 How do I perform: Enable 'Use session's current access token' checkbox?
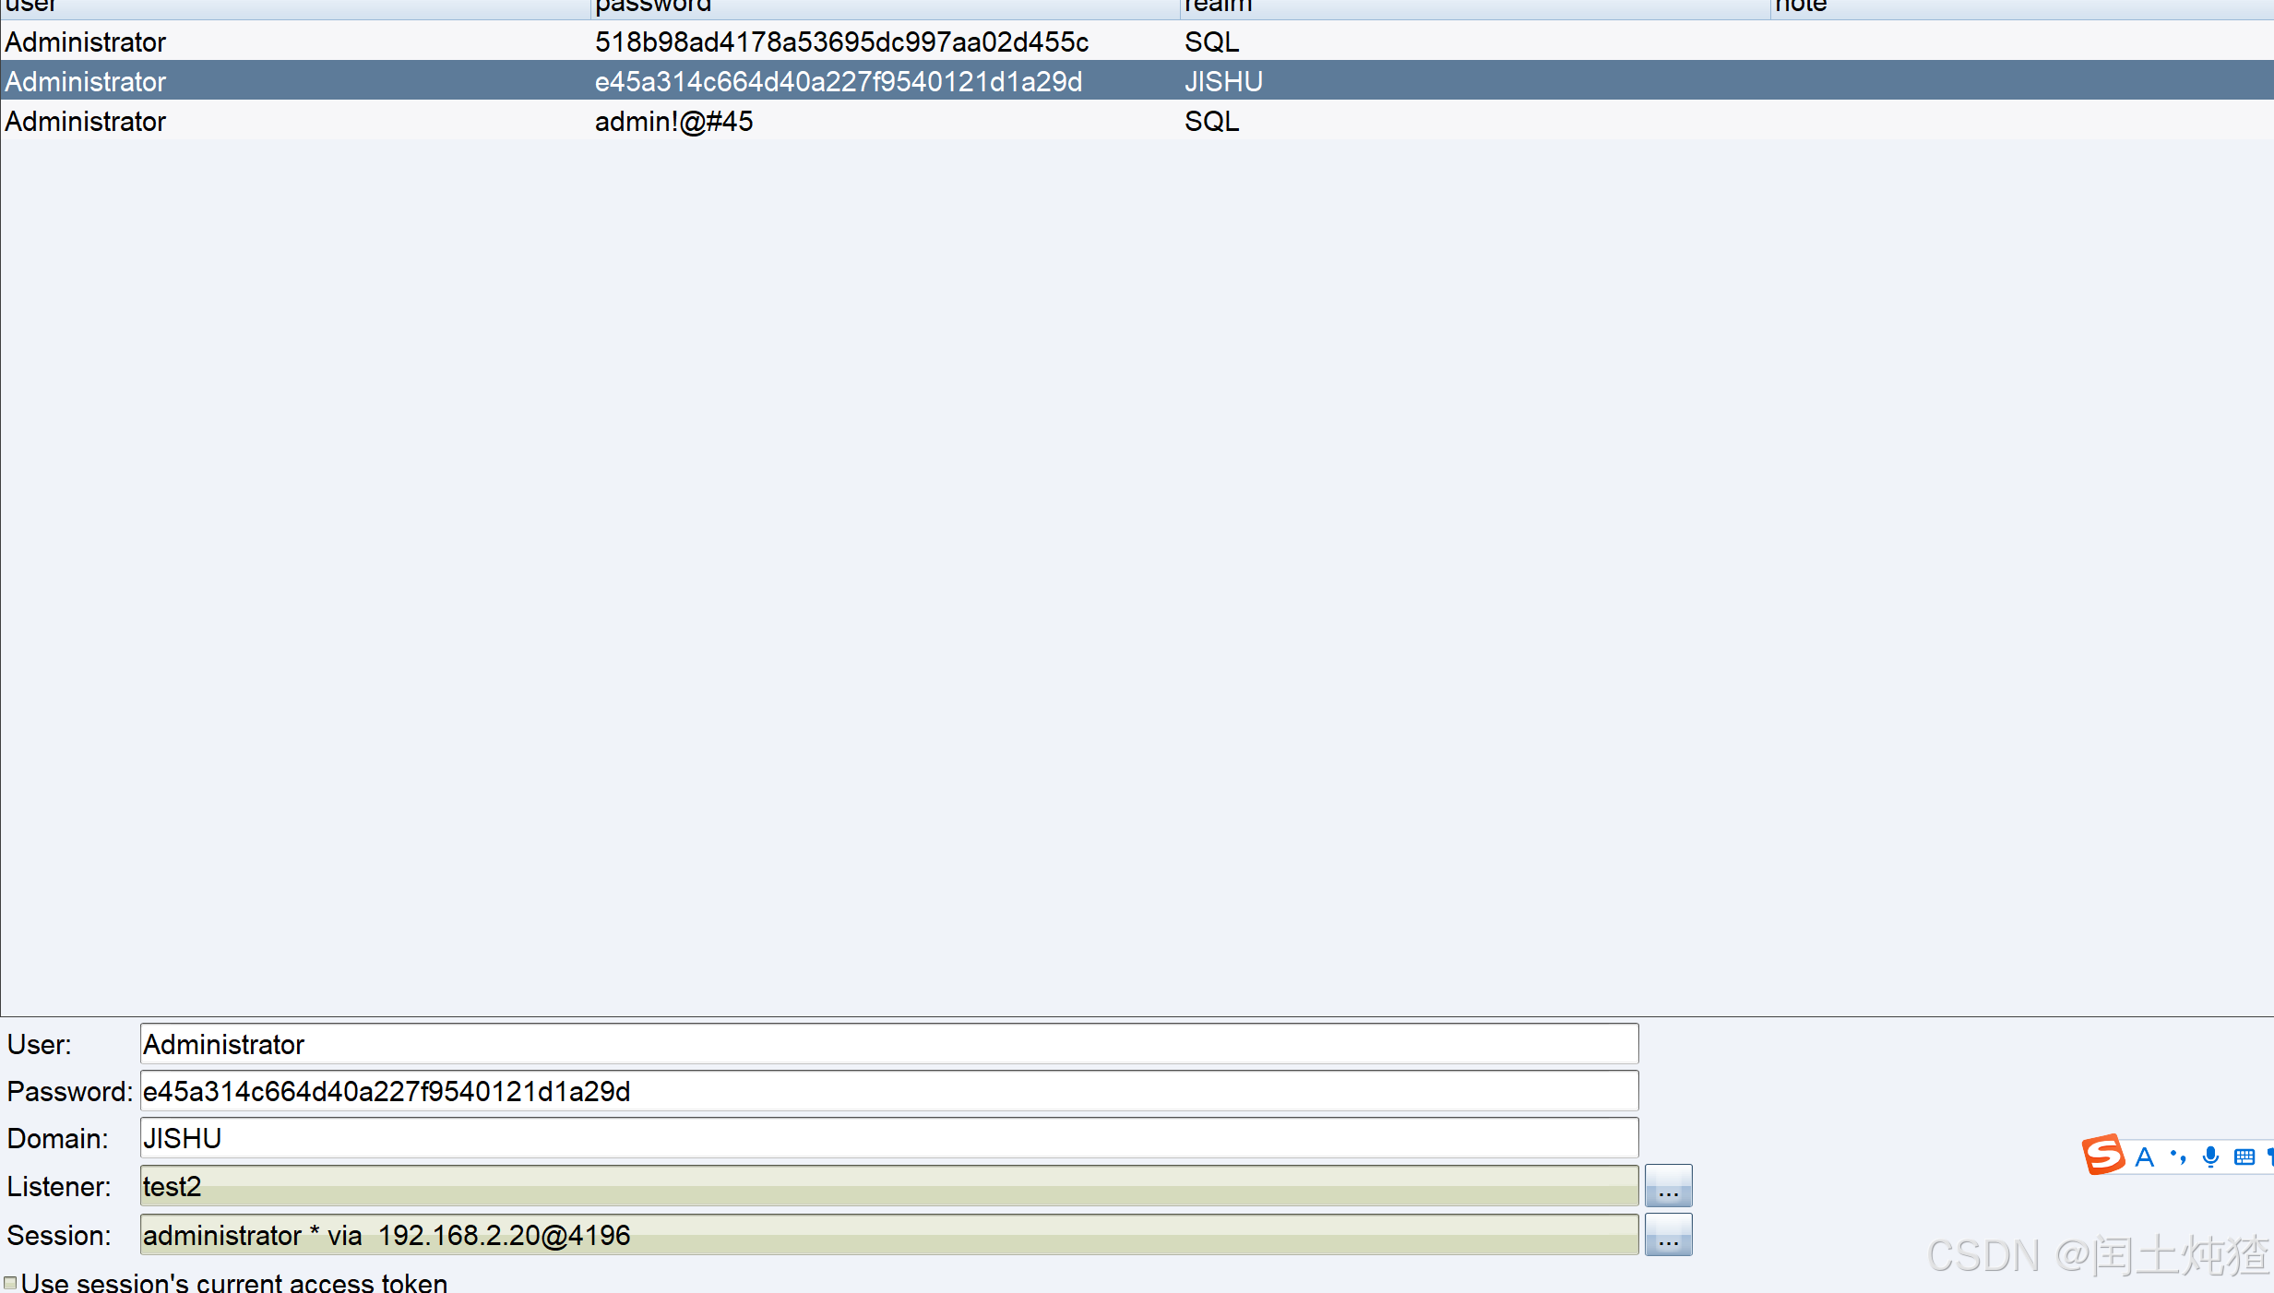point(11,1283)
